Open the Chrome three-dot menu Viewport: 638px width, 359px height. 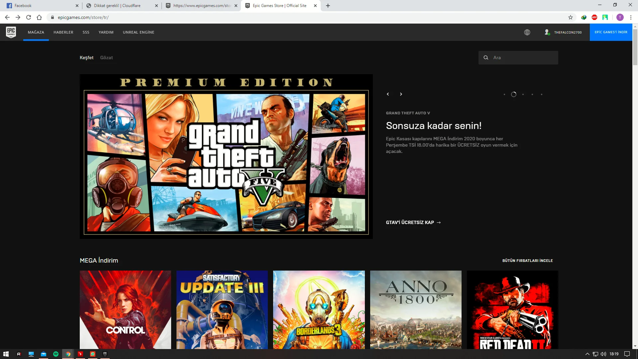(x=631, y=17)
